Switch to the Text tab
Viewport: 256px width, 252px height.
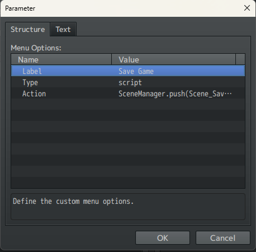tap(63, 29)
